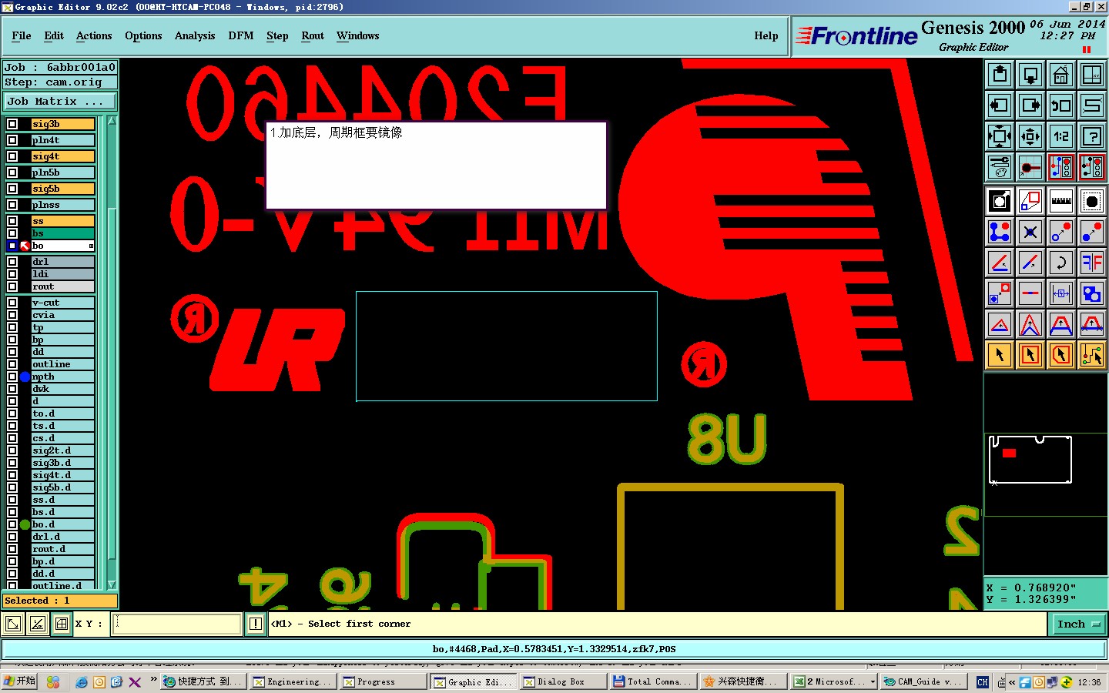The width and height of the screenshot is (1109, 693).
Task: Click the absolute coordinate mode icon
Action: [12, 624]
